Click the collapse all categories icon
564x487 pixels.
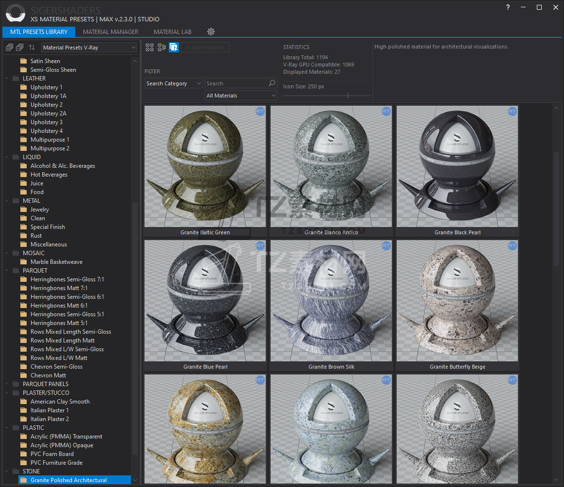click(20, 47)
